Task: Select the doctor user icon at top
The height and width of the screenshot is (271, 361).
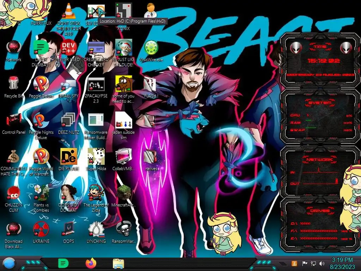Action: click(151, 10)
